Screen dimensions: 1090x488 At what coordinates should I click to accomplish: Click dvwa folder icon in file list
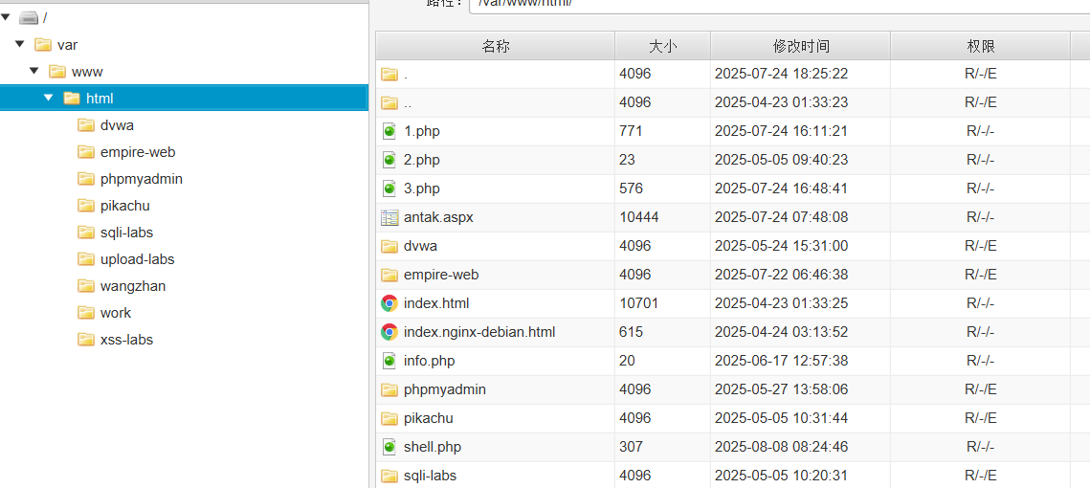pyautogui.click(x=389, y=246)
